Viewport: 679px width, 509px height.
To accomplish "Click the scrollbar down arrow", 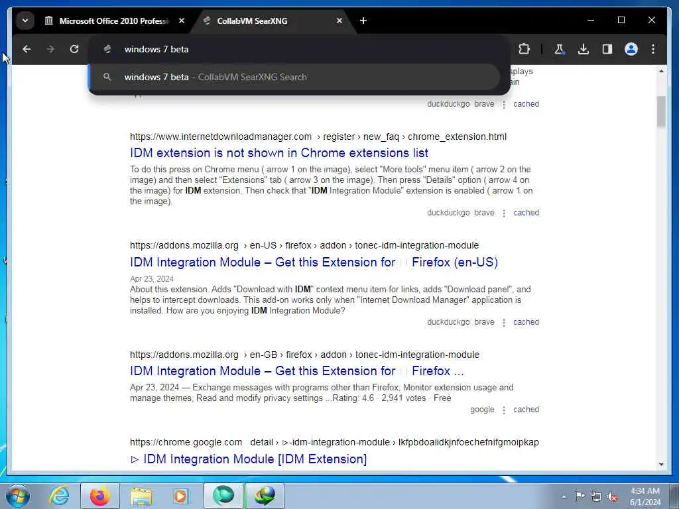I will [661, 465].
